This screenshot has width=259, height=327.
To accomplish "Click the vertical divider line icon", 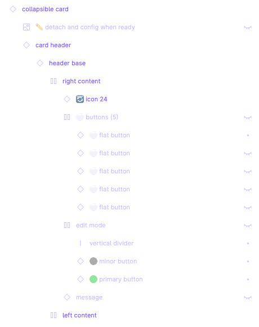I will pos(81,243).
